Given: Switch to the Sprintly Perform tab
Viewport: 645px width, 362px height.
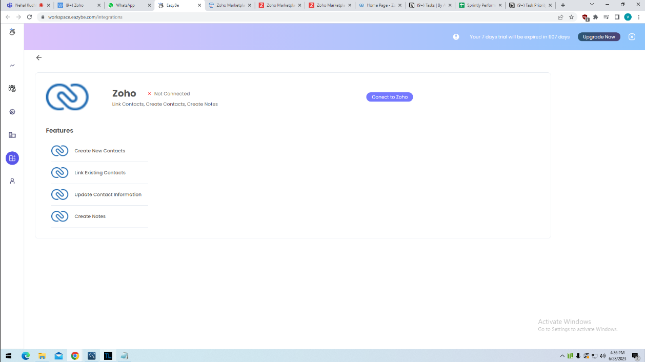Looking at the screenshot, I should 480,5.
